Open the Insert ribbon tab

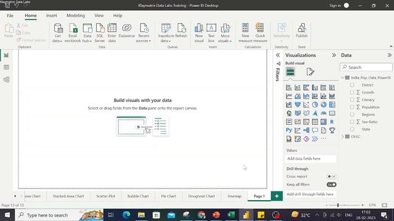pyautogui.click(x=52, y=15)
